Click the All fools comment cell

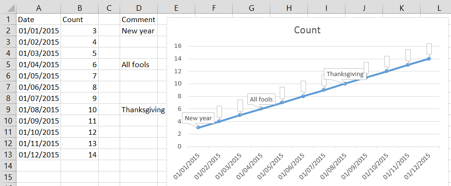coord(138,64)
